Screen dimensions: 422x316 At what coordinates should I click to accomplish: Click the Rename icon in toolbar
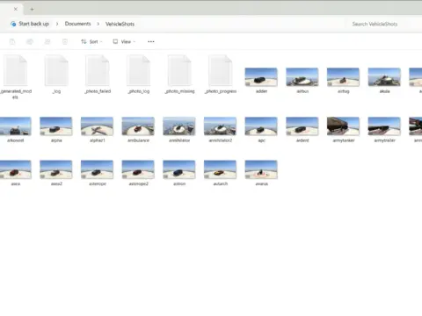[30, 41]
